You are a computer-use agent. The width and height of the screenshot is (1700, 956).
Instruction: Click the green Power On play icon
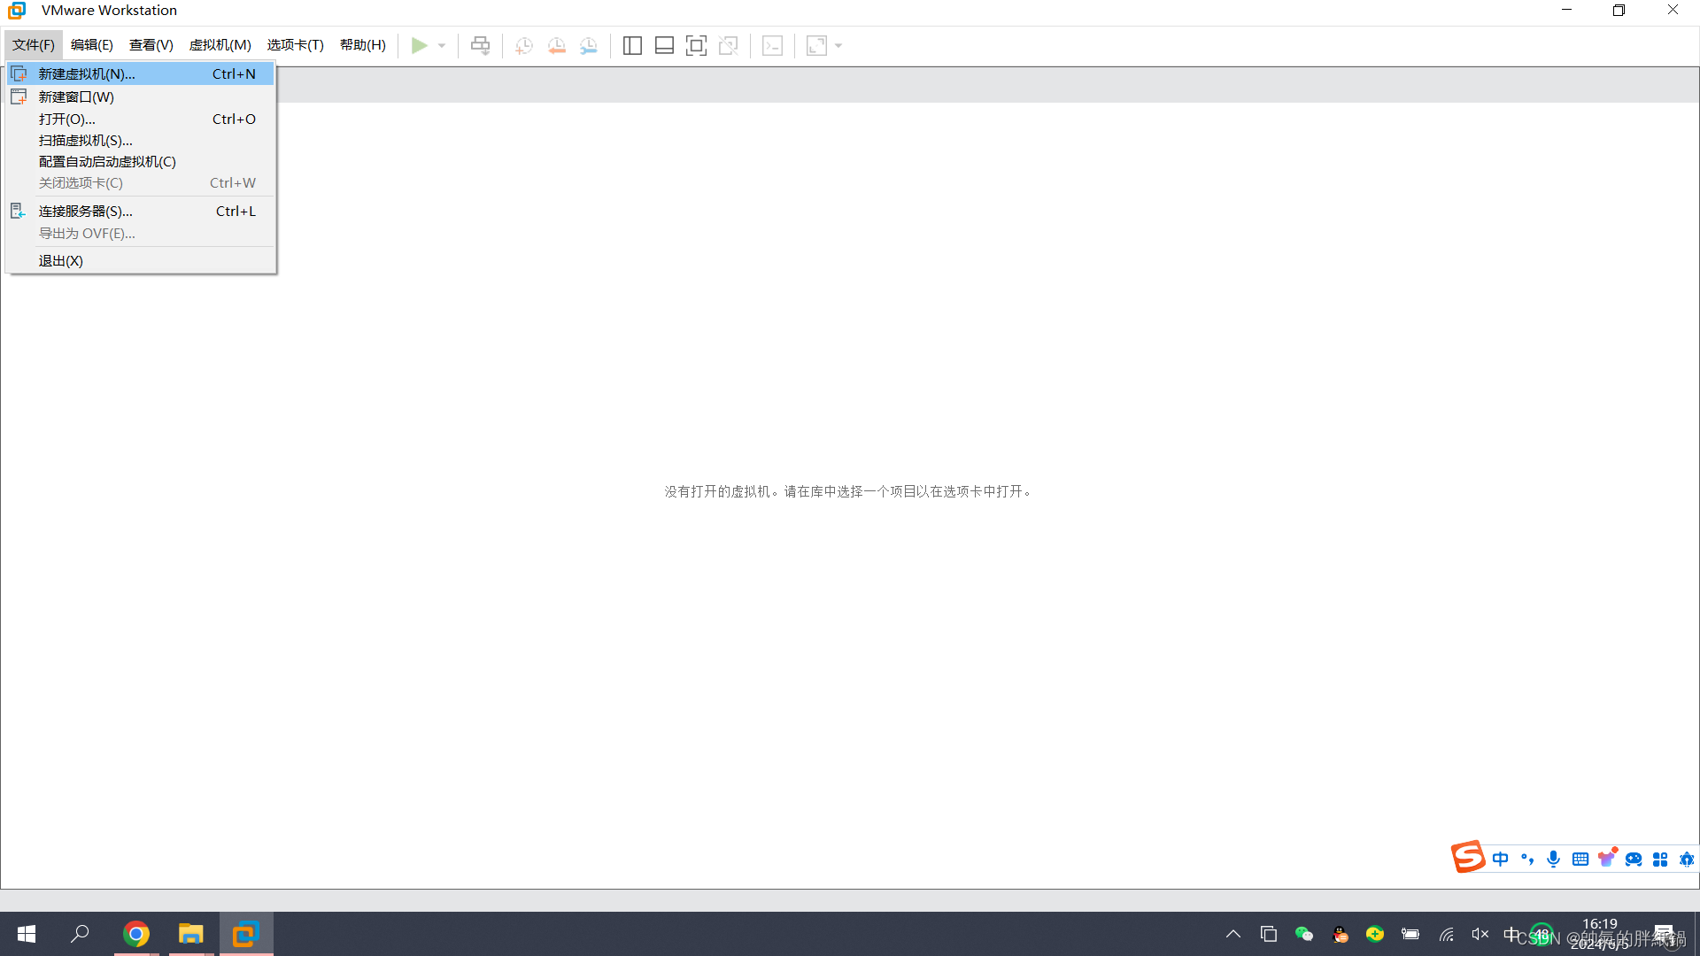click(419, 45)
